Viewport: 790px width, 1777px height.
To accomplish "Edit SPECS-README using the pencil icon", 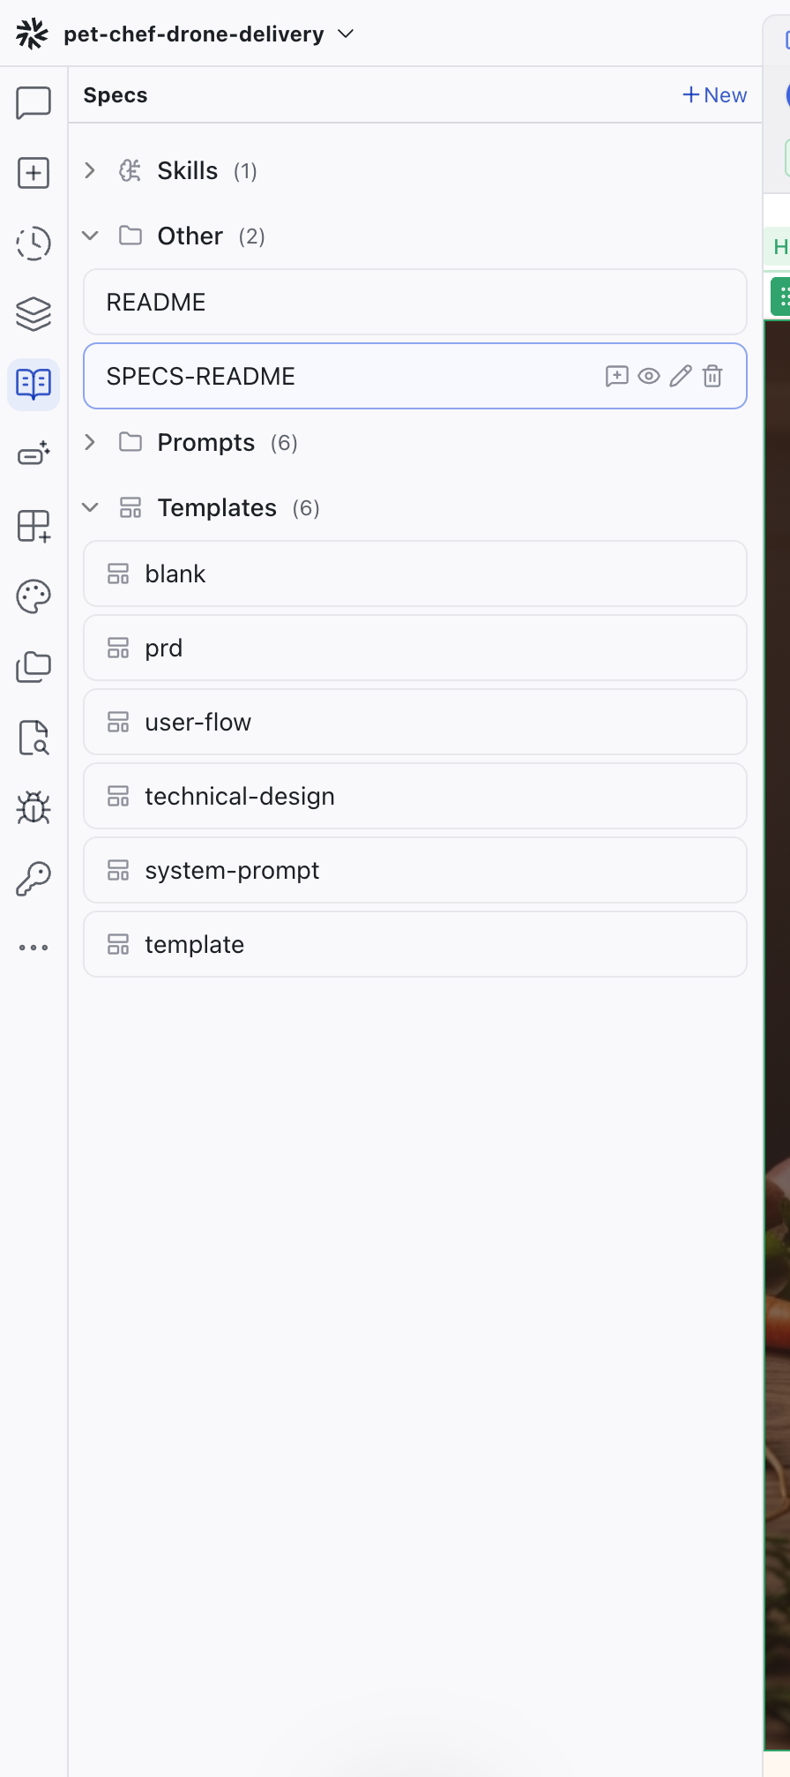I will click(681, 377).
